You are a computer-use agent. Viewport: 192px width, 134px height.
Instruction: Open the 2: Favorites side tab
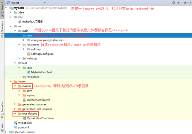2,110
